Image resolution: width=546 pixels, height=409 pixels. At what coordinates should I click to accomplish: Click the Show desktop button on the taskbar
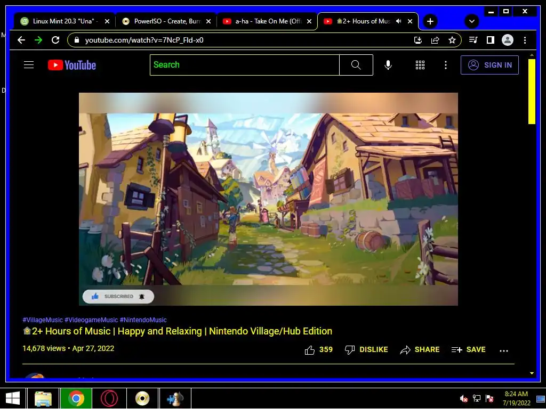(x=541, y=398)
